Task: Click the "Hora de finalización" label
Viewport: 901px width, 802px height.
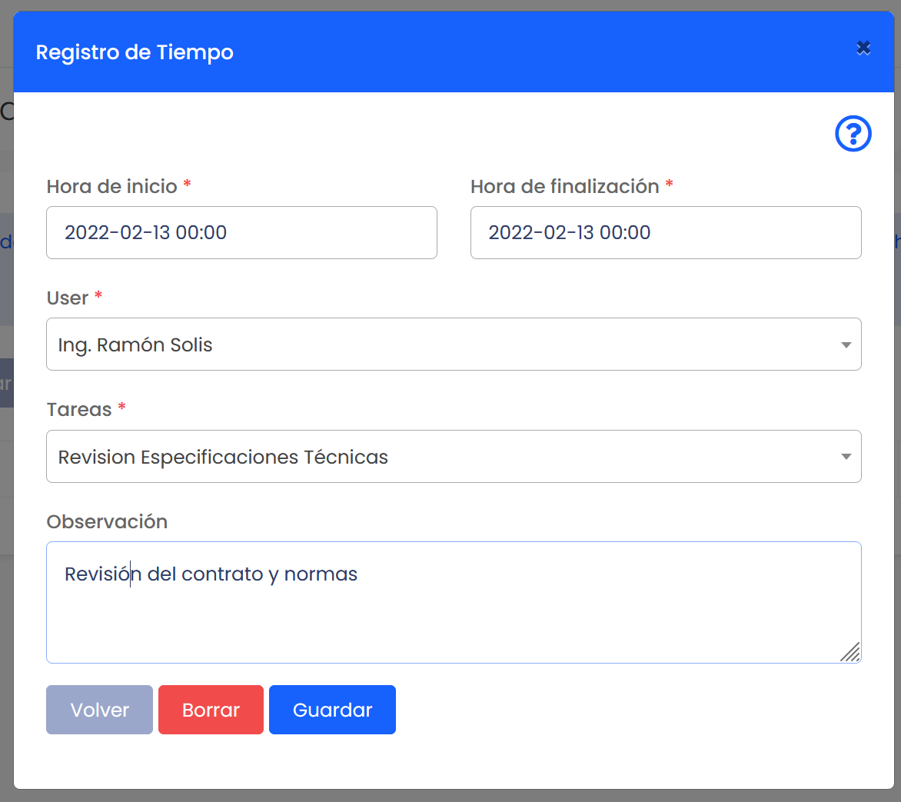Action: (564, 187)
